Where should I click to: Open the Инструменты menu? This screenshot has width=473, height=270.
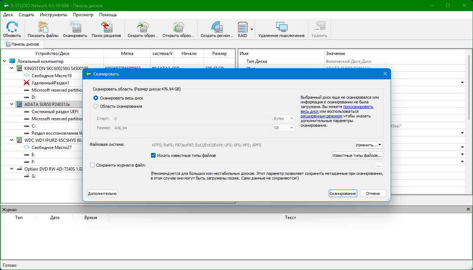(53, 15)
